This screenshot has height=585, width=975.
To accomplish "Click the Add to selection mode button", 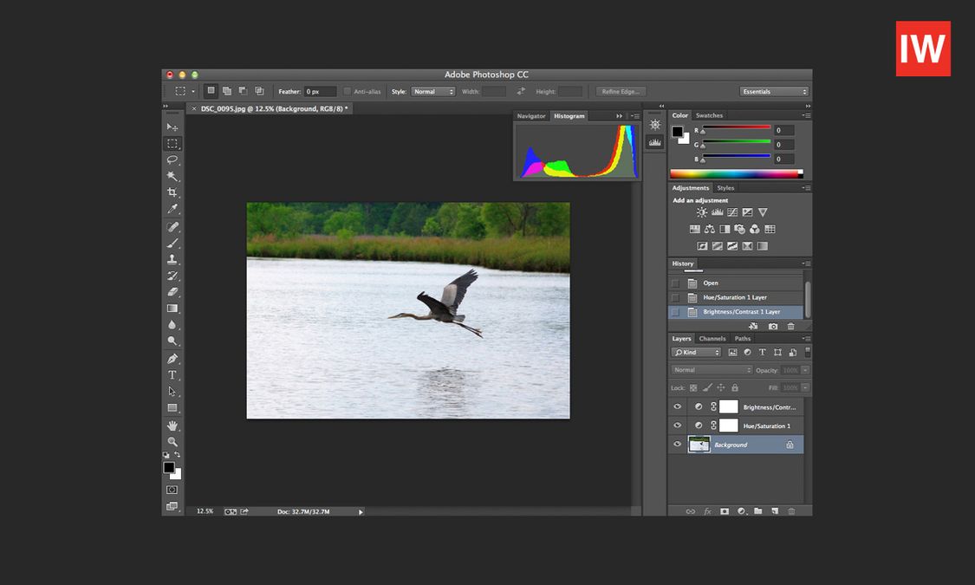I will [x=227, y=91].
